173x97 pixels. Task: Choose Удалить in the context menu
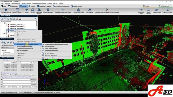(x=28, y=57)
